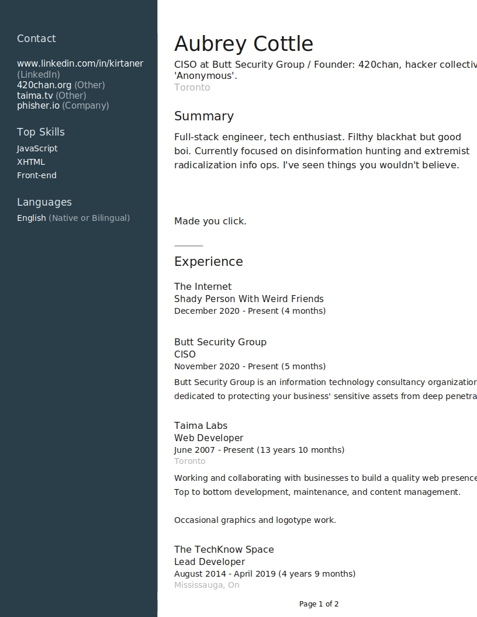Select the Aubrey Cottle name heading

tap(244, 43)
